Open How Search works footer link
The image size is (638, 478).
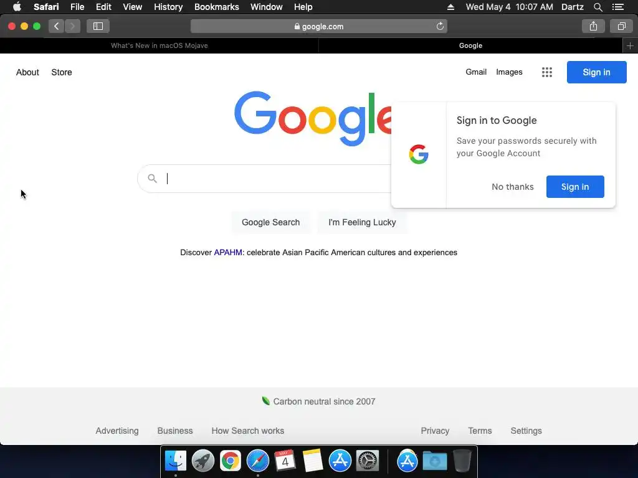point(248,431)
